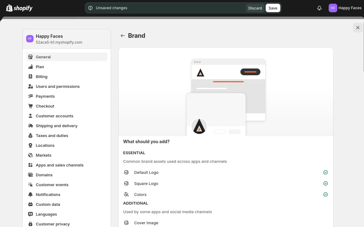Click the Users and permissions icon
The width and height of the screenshot is (364, 227).
[x=30, y=87]
